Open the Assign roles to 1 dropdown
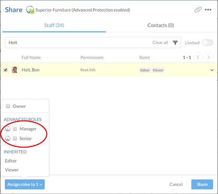The image size is (218, 194). (x=25, y=184)
